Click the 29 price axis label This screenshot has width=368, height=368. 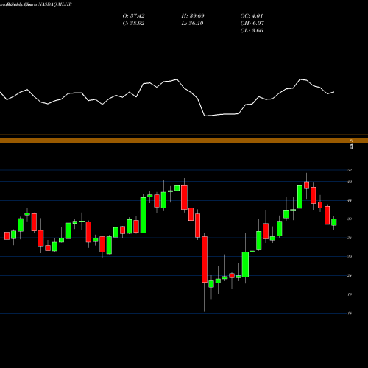(350, 257)
